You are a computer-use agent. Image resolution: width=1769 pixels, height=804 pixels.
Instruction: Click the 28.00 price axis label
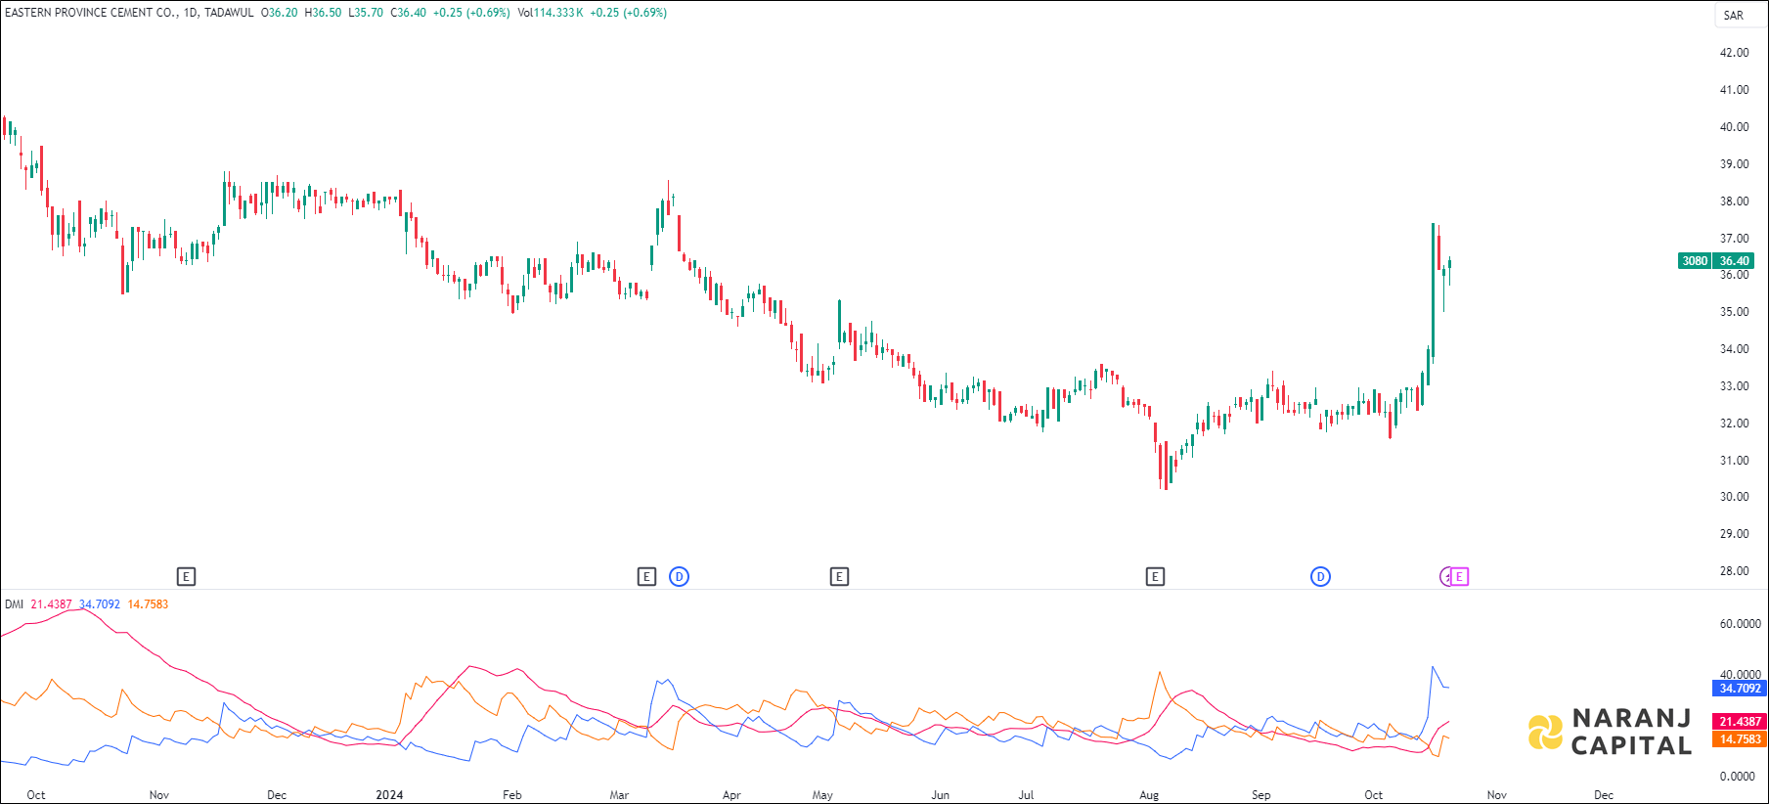1734,571
